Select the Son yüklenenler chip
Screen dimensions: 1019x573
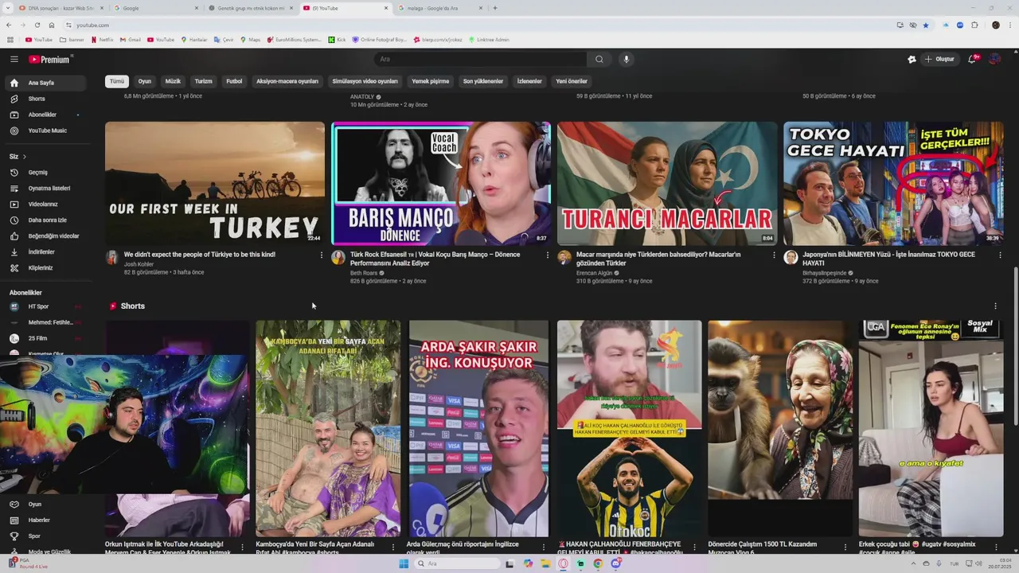483,81
